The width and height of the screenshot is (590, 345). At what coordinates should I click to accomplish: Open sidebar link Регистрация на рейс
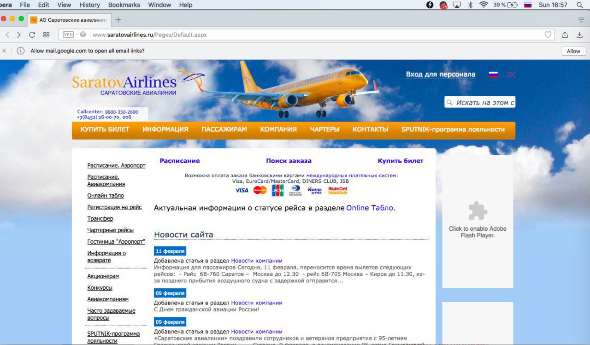pyautogui.click(x=114, y=207)
